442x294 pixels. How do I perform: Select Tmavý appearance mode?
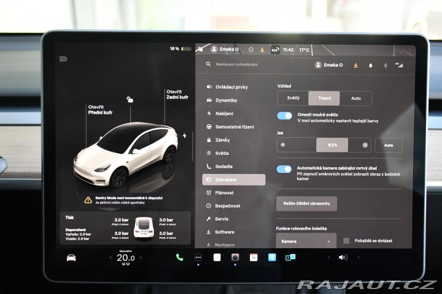coord(324,98)
